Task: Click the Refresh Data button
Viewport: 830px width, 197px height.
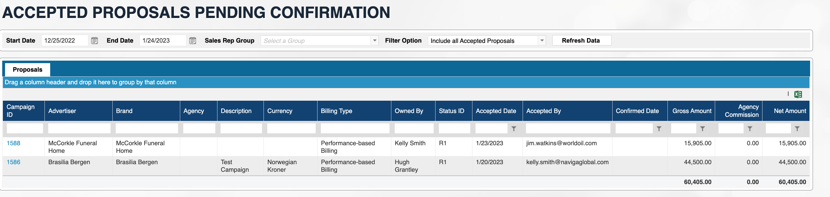Action: pyautogui.click(x=581, y=41)
